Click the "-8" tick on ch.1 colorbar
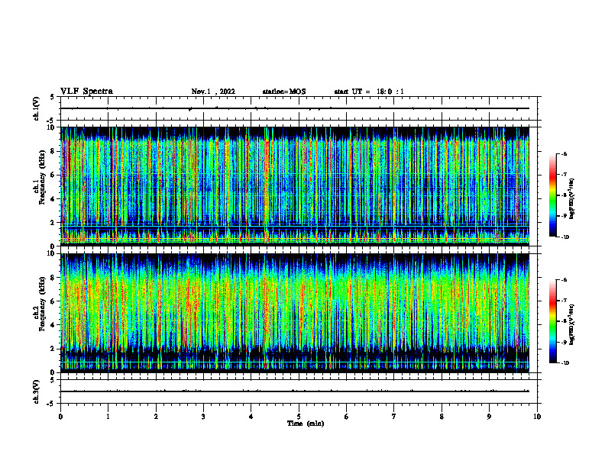 click(564, 195)
